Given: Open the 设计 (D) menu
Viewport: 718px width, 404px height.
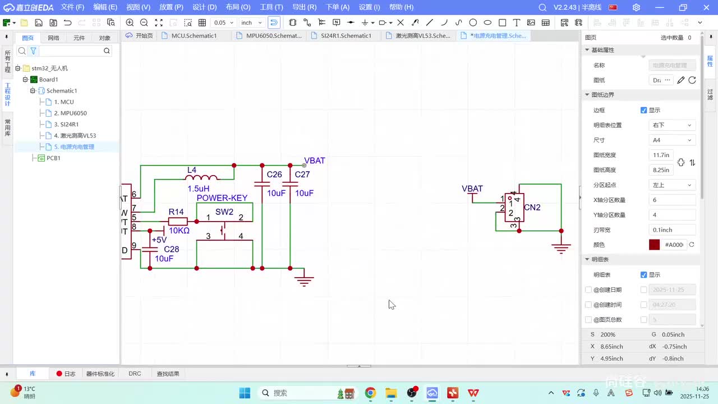Looking at the screenshot, I should coord(204,7).
